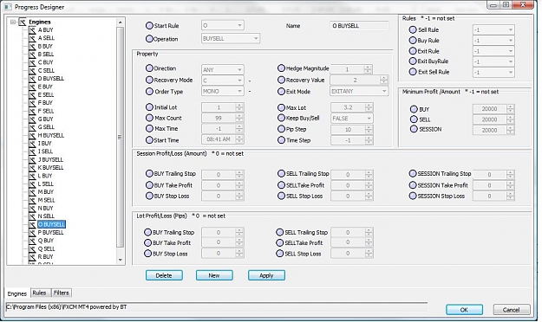
Task: Click the Max Lot stepper field
Action: pos(352,107)
